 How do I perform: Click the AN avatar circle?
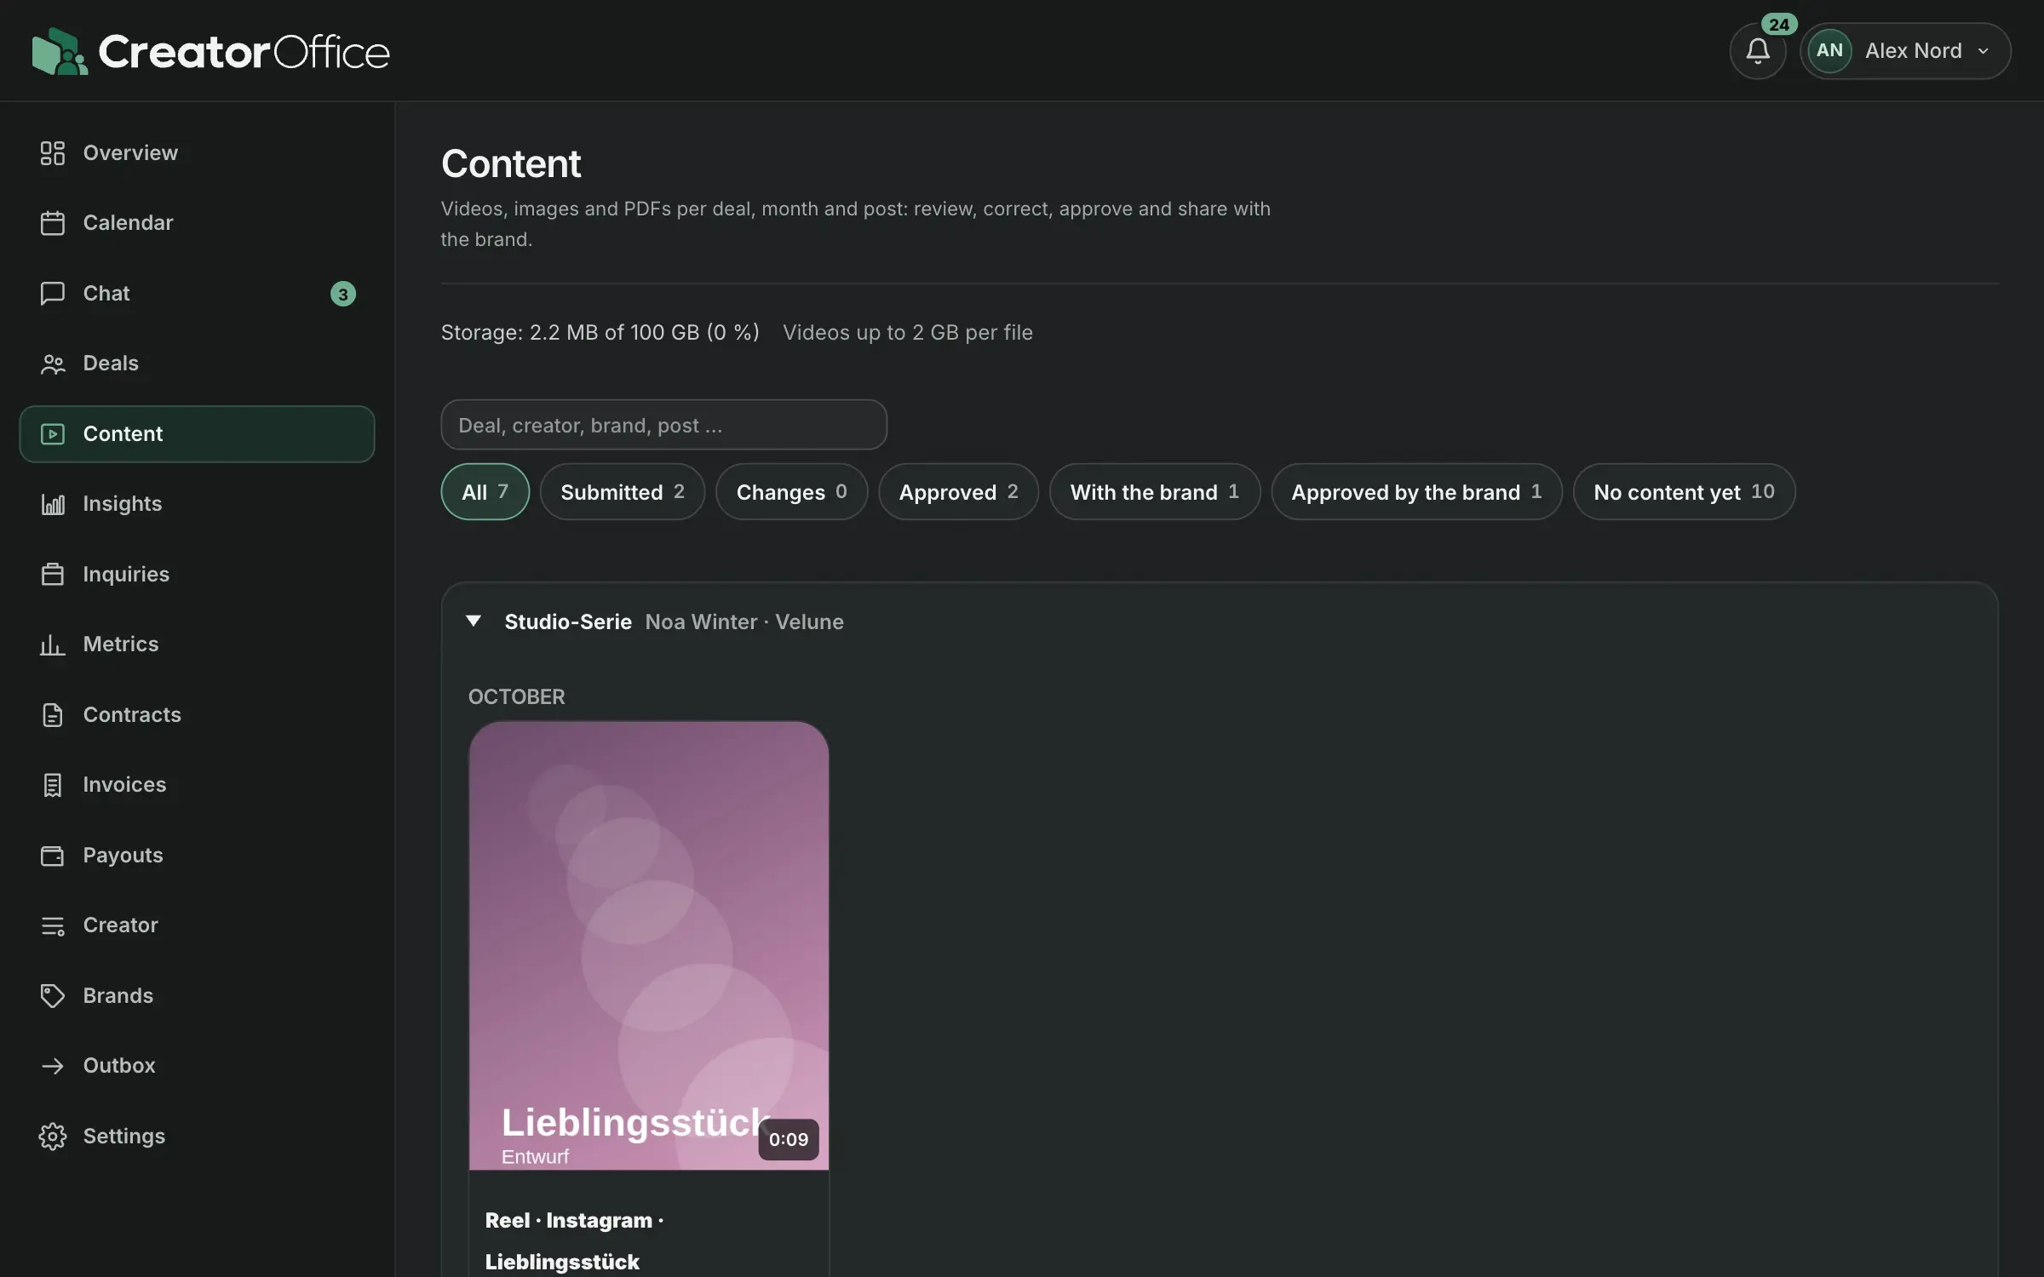[1829, 51]
